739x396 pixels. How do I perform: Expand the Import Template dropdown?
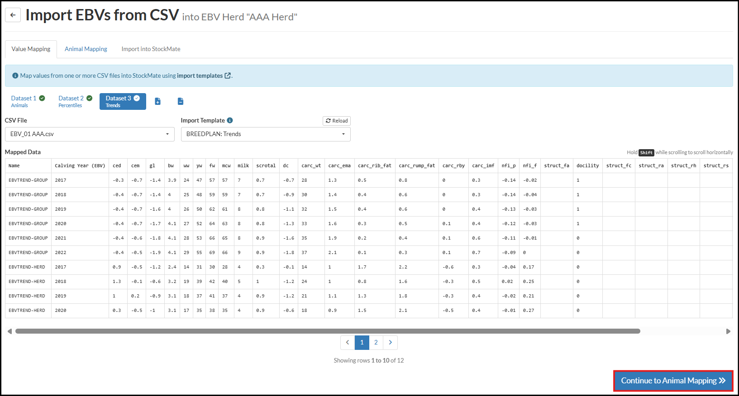click(x=266, y=134)
